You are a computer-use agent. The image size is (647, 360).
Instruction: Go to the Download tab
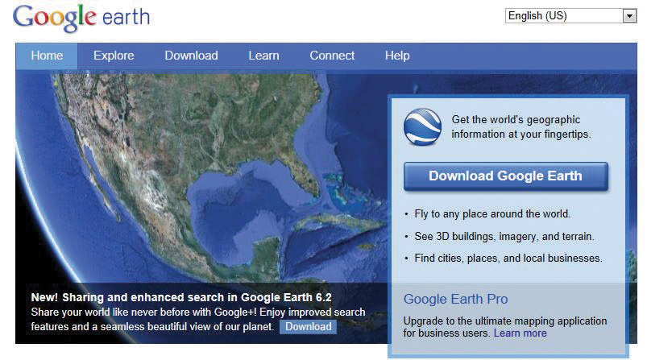point(191,56)
